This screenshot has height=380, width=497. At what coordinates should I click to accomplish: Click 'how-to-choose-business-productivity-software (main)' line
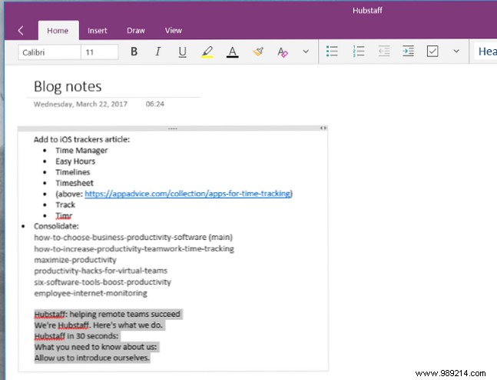(134, 238)
